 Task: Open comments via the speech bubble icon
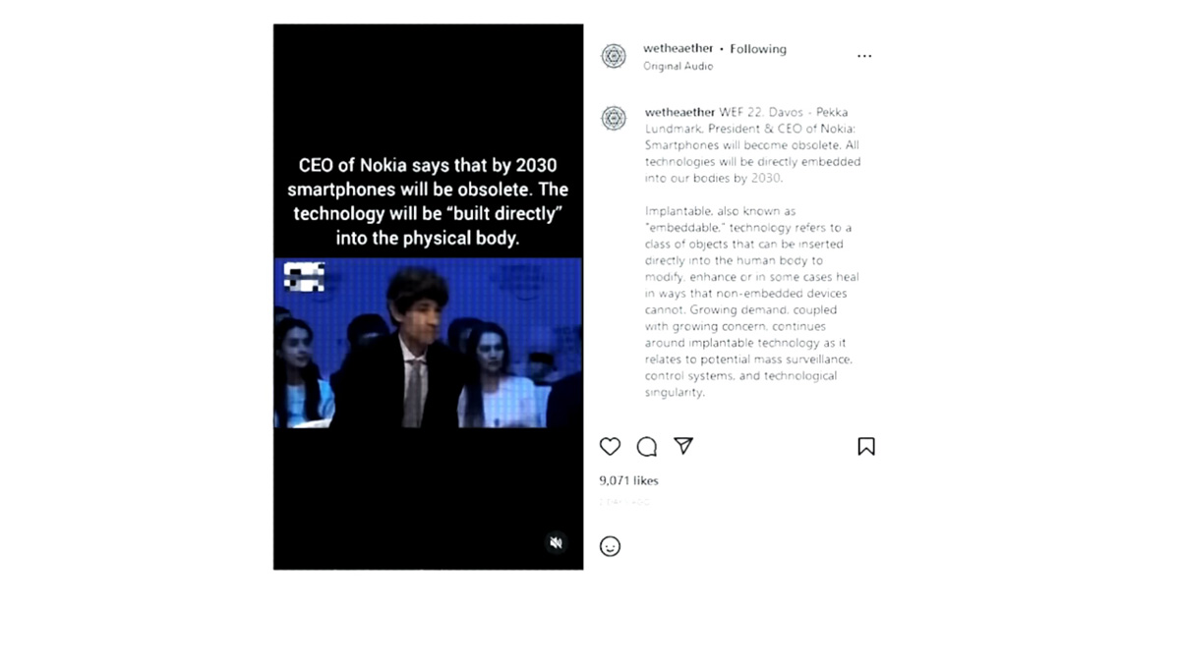click(647, 447)
